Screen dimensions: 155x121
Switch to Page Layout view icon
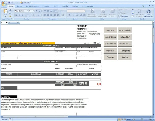coord(122,119)
